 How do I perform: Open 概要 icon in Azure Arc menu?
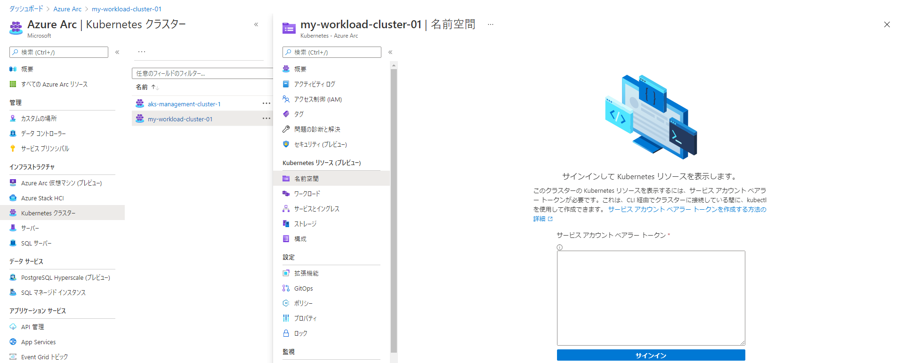point(13,69)
